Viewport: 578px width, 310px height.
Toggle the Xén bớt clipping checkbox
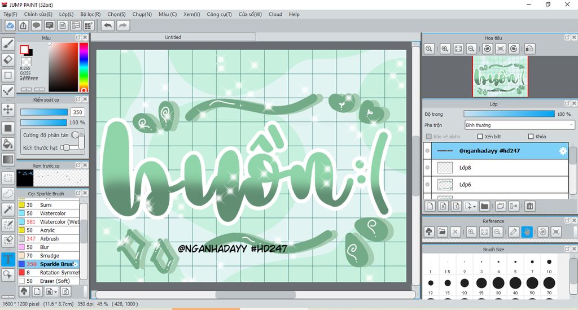480,137
